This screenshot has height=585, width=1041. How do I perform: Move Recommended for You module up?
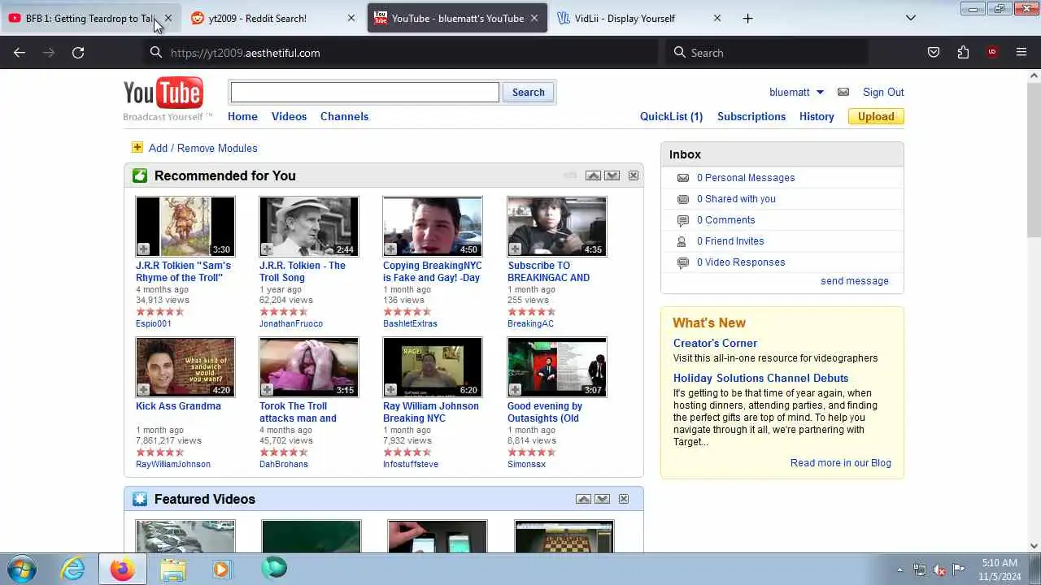(x=594, y=175)
